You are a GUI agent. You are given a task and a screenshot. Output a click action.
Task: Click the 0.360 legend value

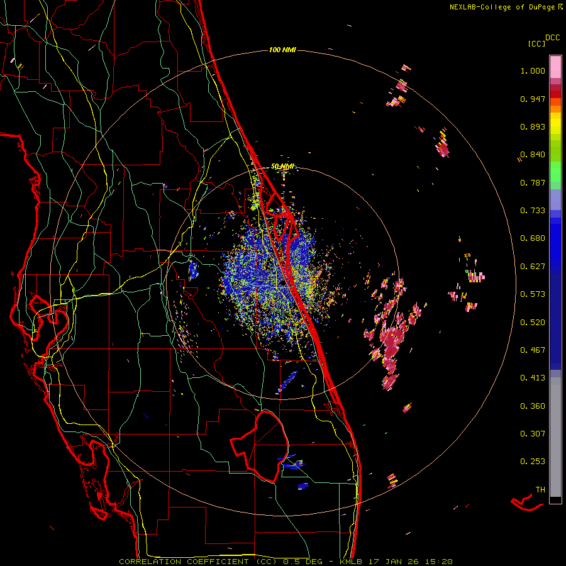[x=533, y=406]
